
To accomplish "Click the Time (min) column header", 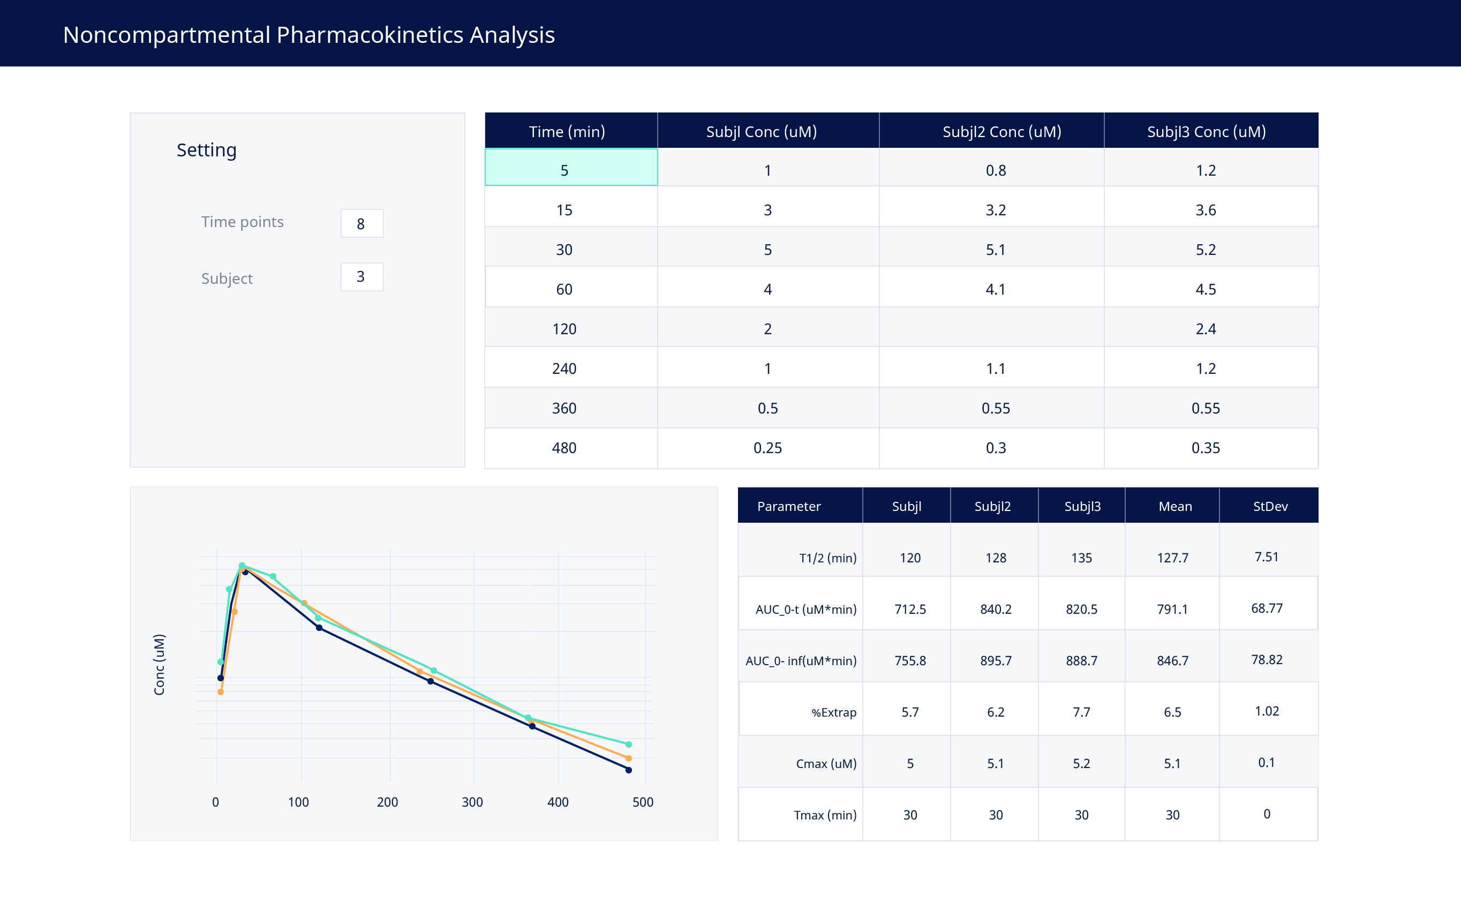I will (567, 131).
